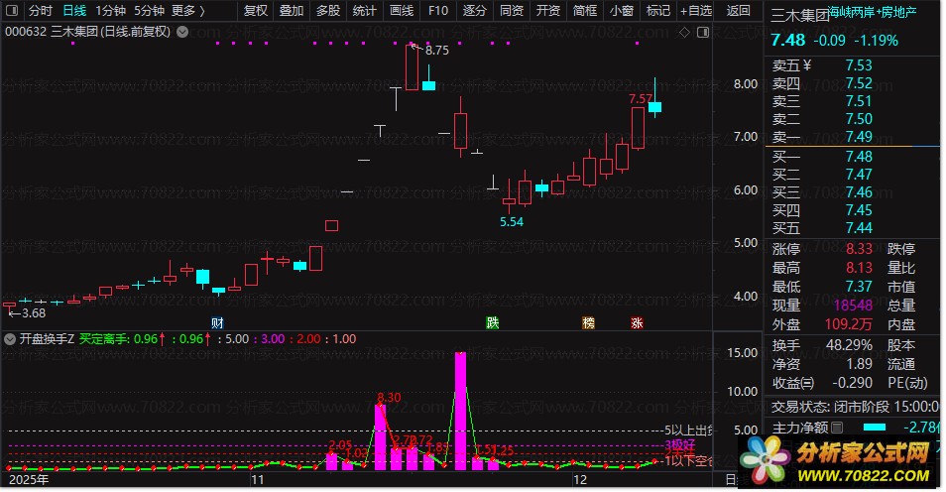Click the +自选 button
The width and height of the screenshot is (946, 492).
(x=696, y=11)
